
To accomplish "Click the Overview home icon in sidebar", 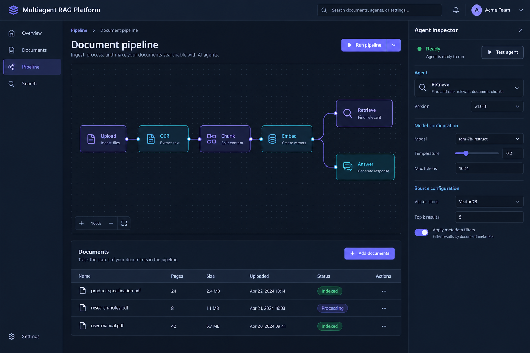I will [12, 33].
